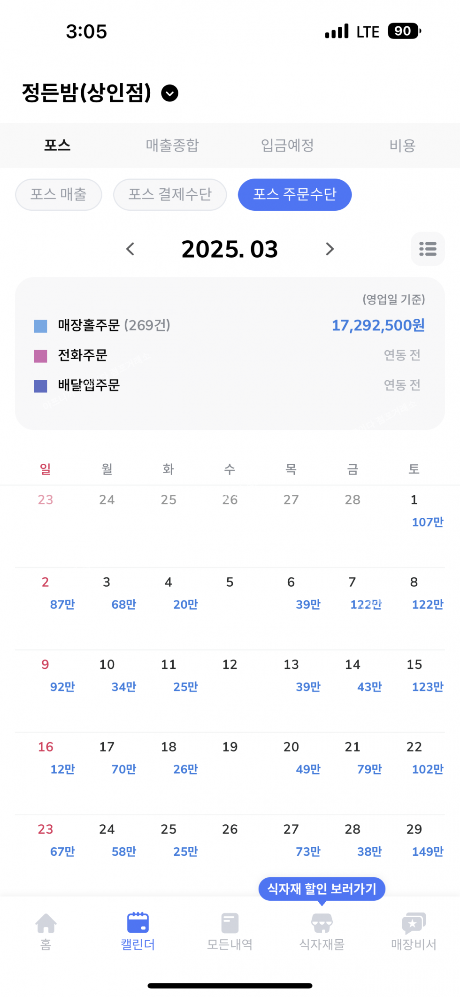
Task: Tap the 식자재 할인 보러가기 banner
Action: pyautogui.click(x=322, y=889)
